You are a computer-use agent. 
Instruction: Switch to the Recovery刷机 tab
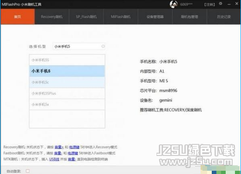(x=52, y=17)
